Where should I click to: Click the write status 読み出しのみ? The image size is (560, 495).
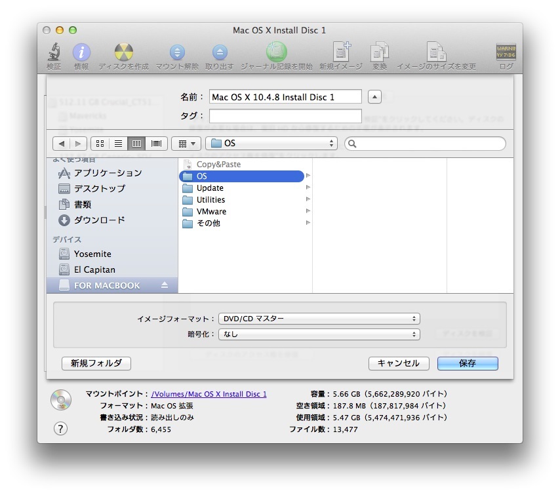click(x=172, y=418)
